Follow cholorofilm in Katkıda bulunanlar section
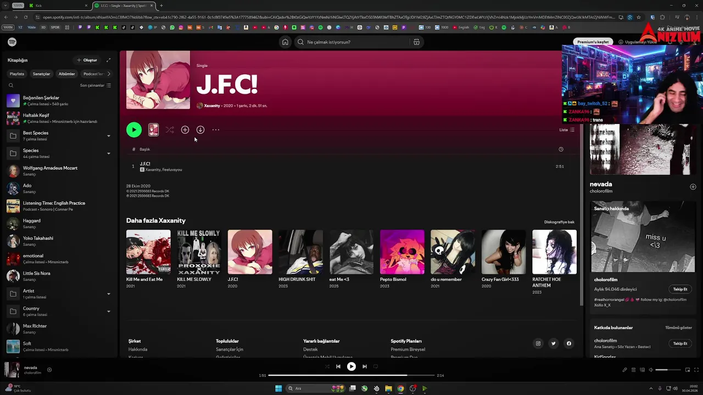The width and height of the screenshot is (703, 395). tap(680, 343)
